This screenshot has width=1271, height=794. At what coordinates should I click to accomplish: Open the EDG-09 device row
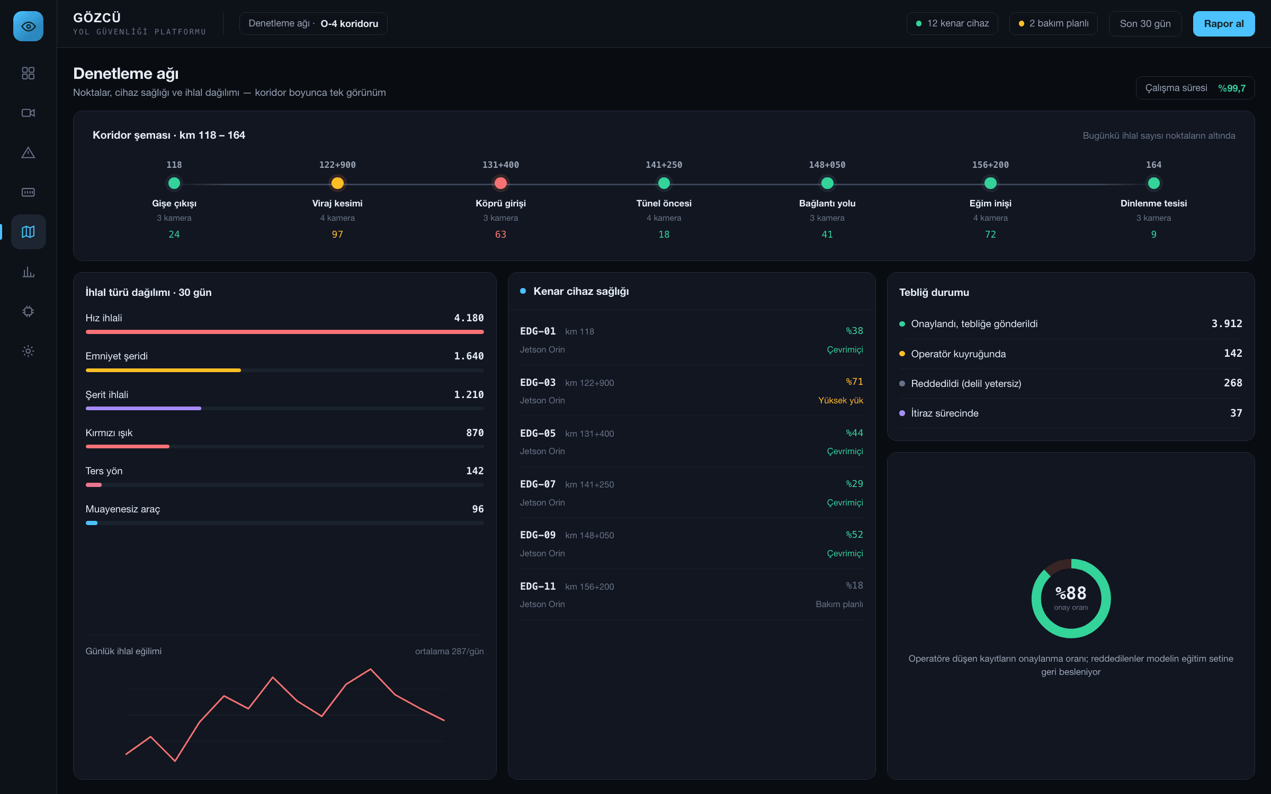pos(691,544)
